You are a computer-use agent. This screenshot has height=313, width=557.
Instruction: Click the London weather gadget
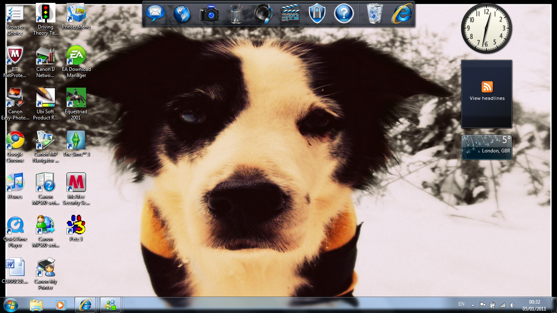coord(486,147)
